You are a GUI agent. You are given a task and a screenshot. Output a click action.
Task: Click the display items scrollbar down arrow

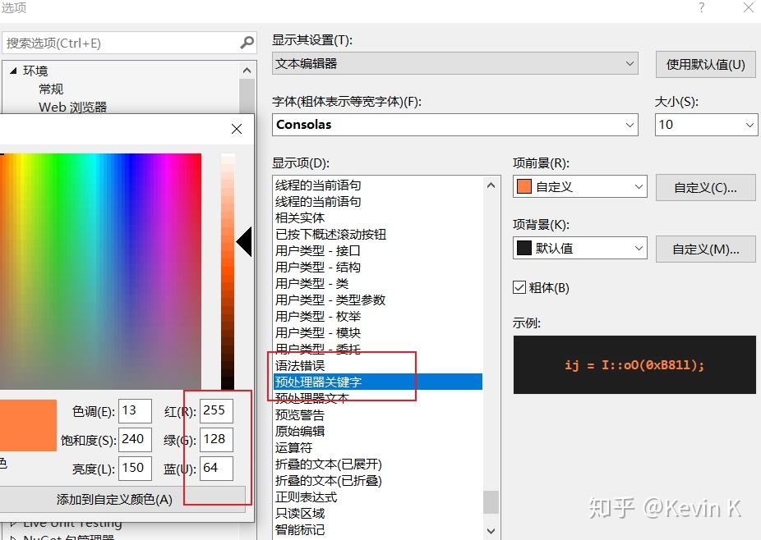491,530
